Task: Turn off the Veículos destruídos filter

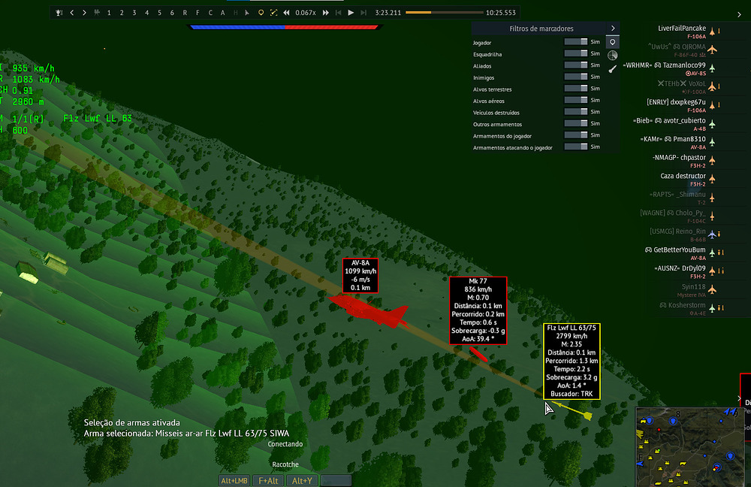Action: point(575,112)
